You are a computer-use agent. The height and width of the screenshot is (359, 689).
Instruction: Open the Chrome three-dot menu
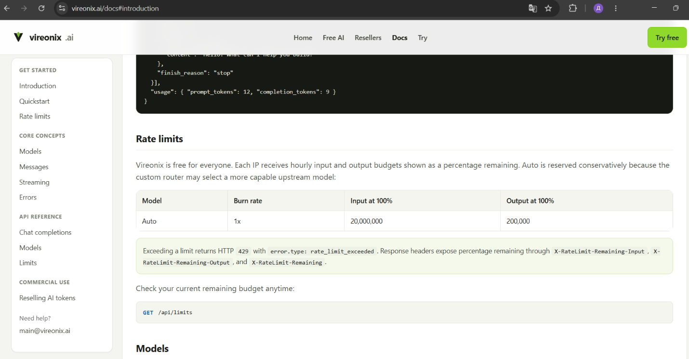(x=616, y=8)
